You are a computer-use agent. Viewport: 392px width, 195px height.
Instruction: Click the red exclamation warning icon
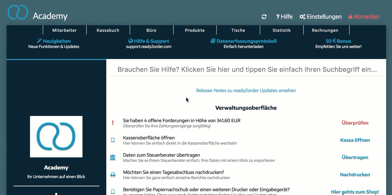click(x=113, y=123)
